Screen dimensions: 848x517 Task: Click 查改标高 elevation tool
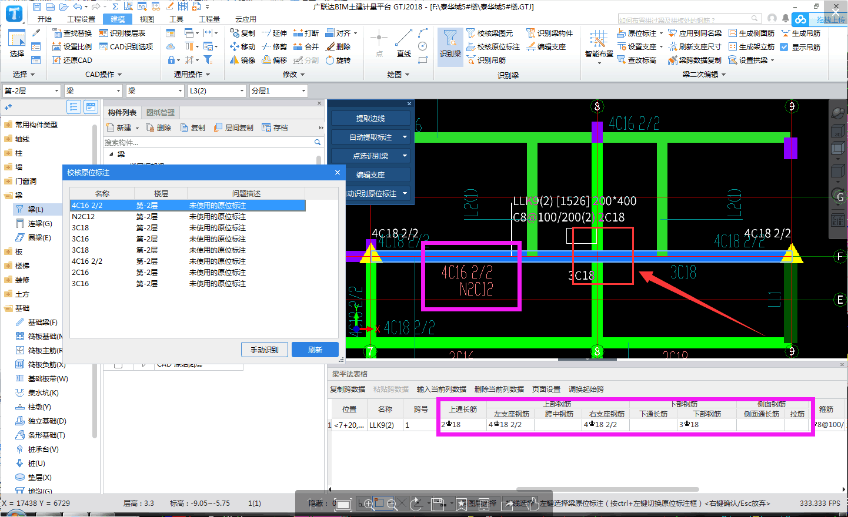click(x=636, y=60)
